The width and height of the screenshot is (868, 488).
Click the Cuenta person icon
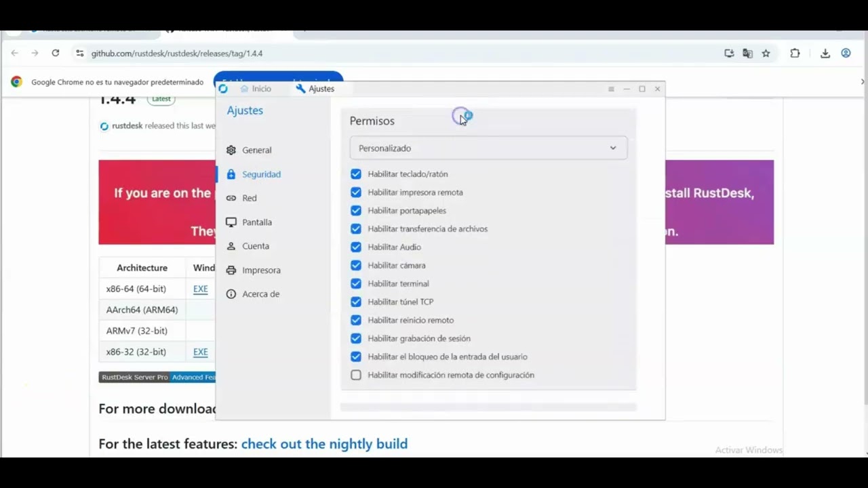(x=231, y=246)
